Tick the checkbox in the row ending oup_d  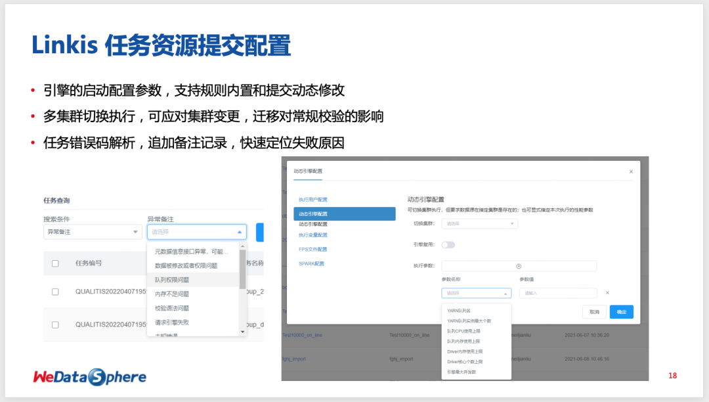click(x=55, y=324)
